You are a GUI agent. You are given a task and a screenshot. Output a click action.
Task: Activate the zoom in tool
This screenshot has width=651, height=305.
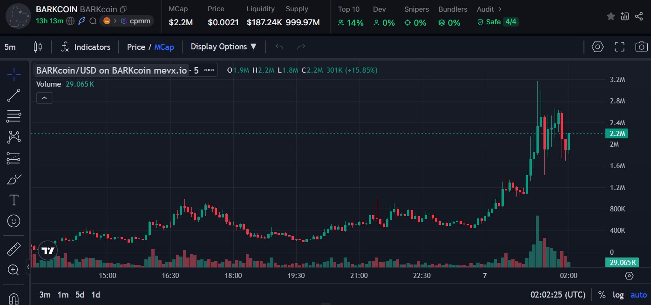[14, 270]
